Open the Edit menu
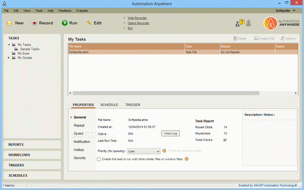The width and height of the screenshot is (304, 190). [16, 11]
